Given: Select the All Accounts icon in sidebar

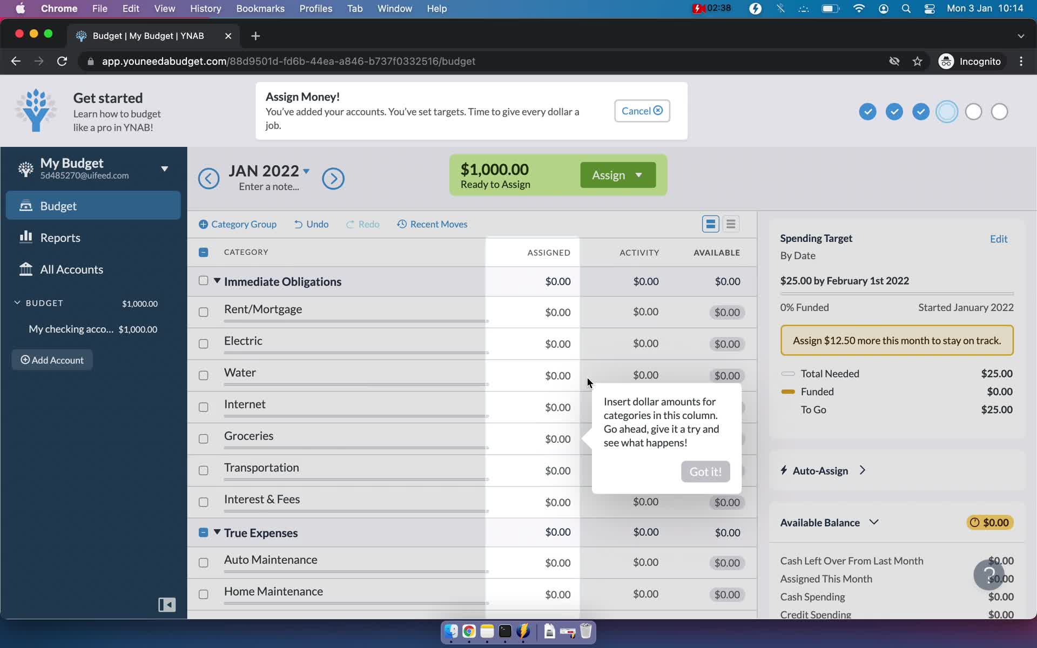Looking at the screenshot, I should tap(25, 269).
